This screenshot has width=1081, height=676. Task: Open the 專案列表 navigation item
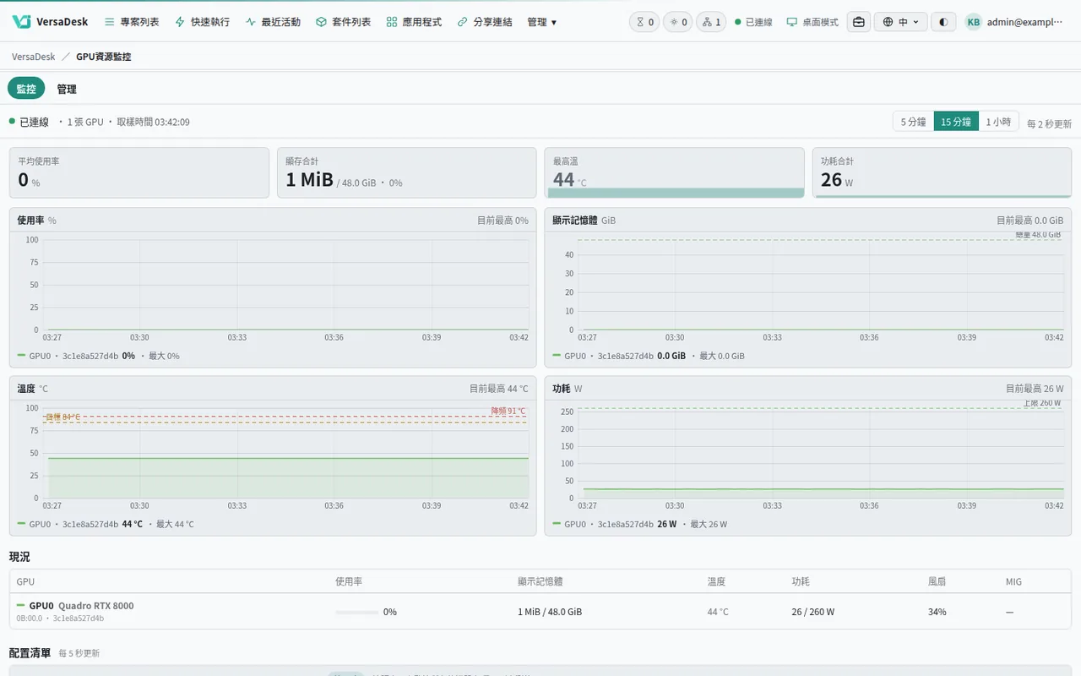(x=132, y=22)
